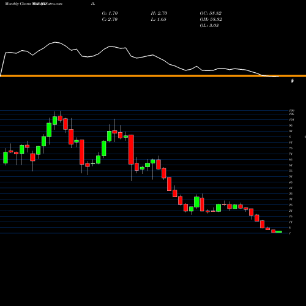Click the 31 price axis label
The width and height of the screenshot is (306, 306).
(291, 200)
